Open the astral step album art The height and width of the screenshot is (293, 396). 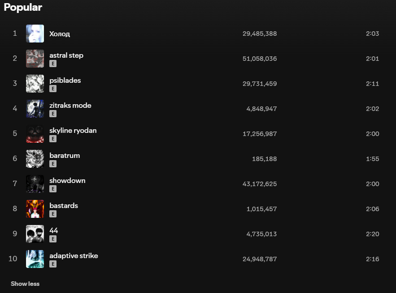click(x=35, y=59)
